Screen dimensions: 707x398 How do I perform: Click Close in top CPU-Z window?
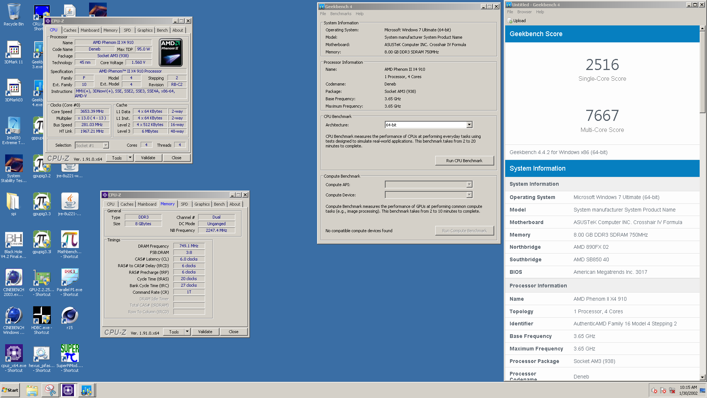pyautogui.click(x=176, y=158)
